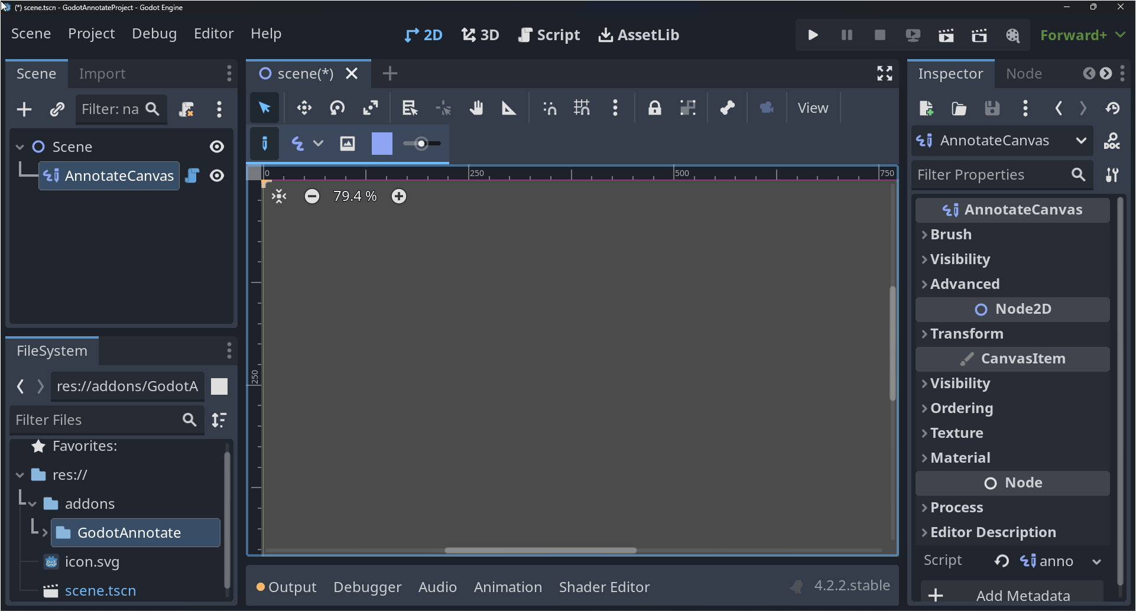
Task: Click the Add Metadata button
Action: coord(1012,595)
